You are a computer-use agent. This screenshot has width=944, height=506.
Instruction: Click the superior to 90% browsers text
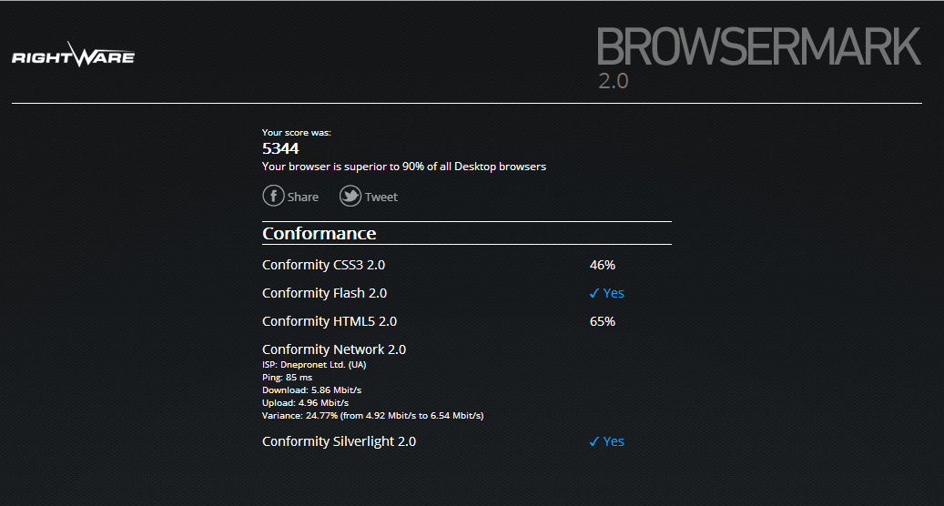coord(404,167)
